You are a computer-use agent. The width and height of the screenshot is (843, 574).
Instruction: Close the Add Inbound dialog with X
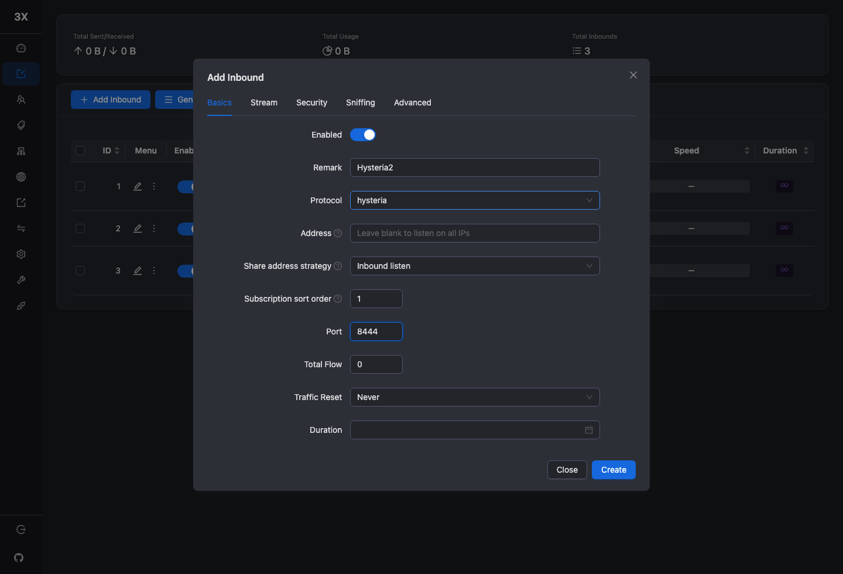pyautogui.click(x=633, y=75)
